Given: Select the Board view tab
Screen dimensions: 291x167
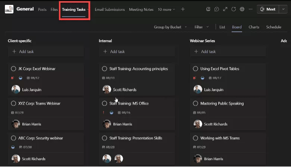Looking at the screenshot, I should pos(237,27).
